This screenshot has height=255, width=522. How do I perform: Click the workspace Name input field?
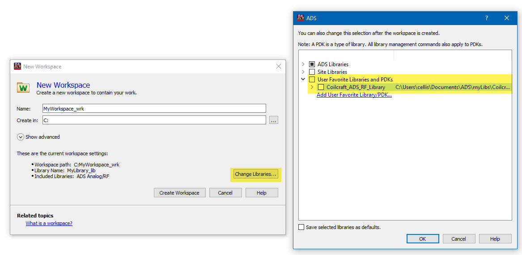[x=154, y=109]
